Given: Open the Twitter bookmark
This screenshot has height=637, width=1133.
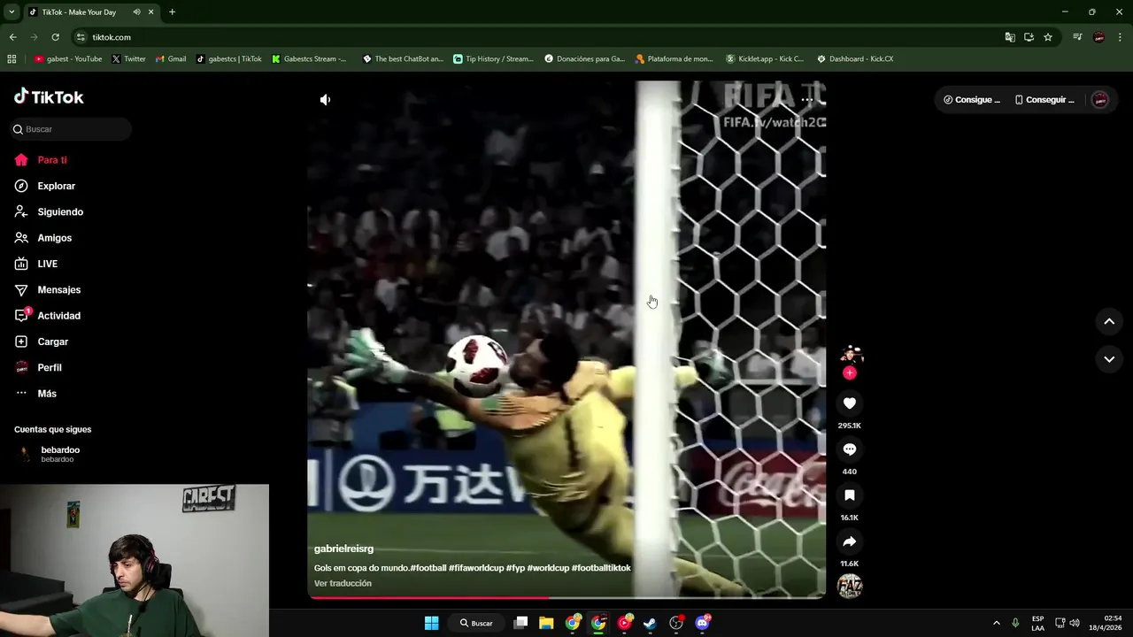Looking at the screenshot, I should [x=129, y=59].
